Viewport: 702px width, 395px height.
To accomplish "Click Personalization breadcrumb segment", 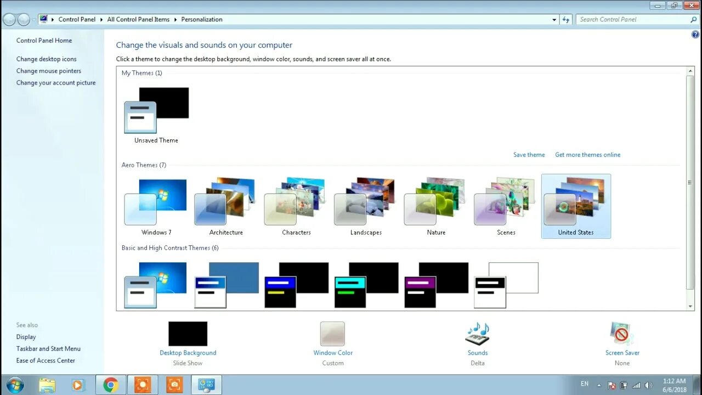I will click(202, 19).
